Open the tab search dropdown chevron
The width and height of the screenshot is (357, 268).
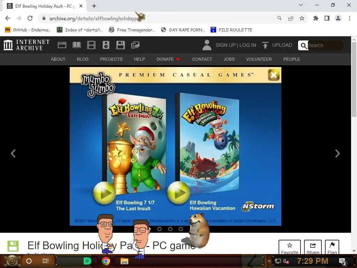click(301, 5)
